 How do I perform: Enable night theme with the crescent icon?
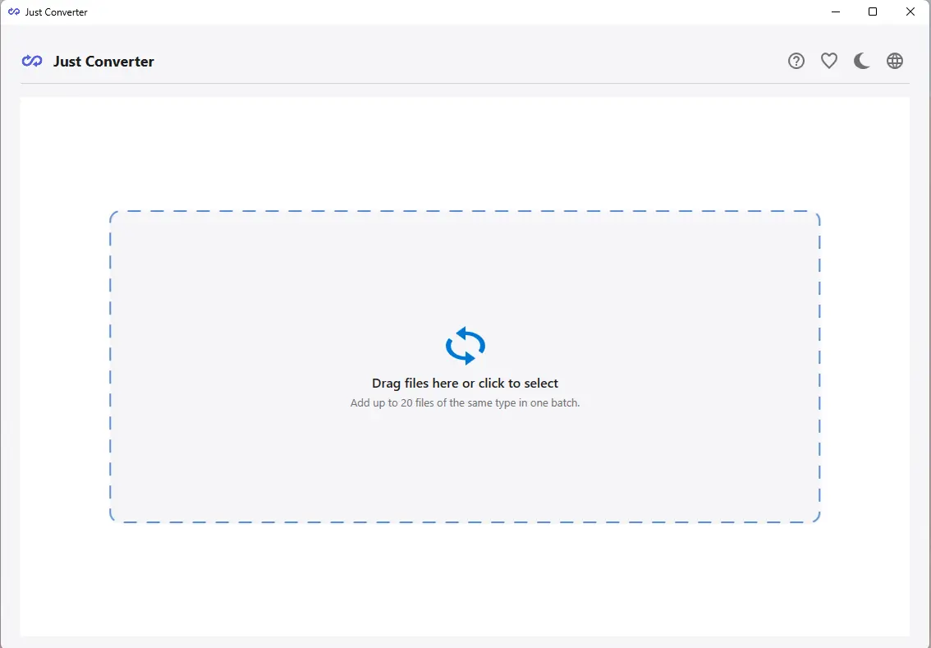pyautogui.click(x=861, y=61)
